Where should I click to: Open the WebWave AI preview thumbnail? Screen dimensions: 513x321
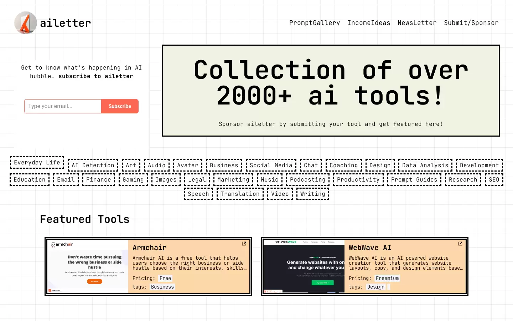(304, 266)
